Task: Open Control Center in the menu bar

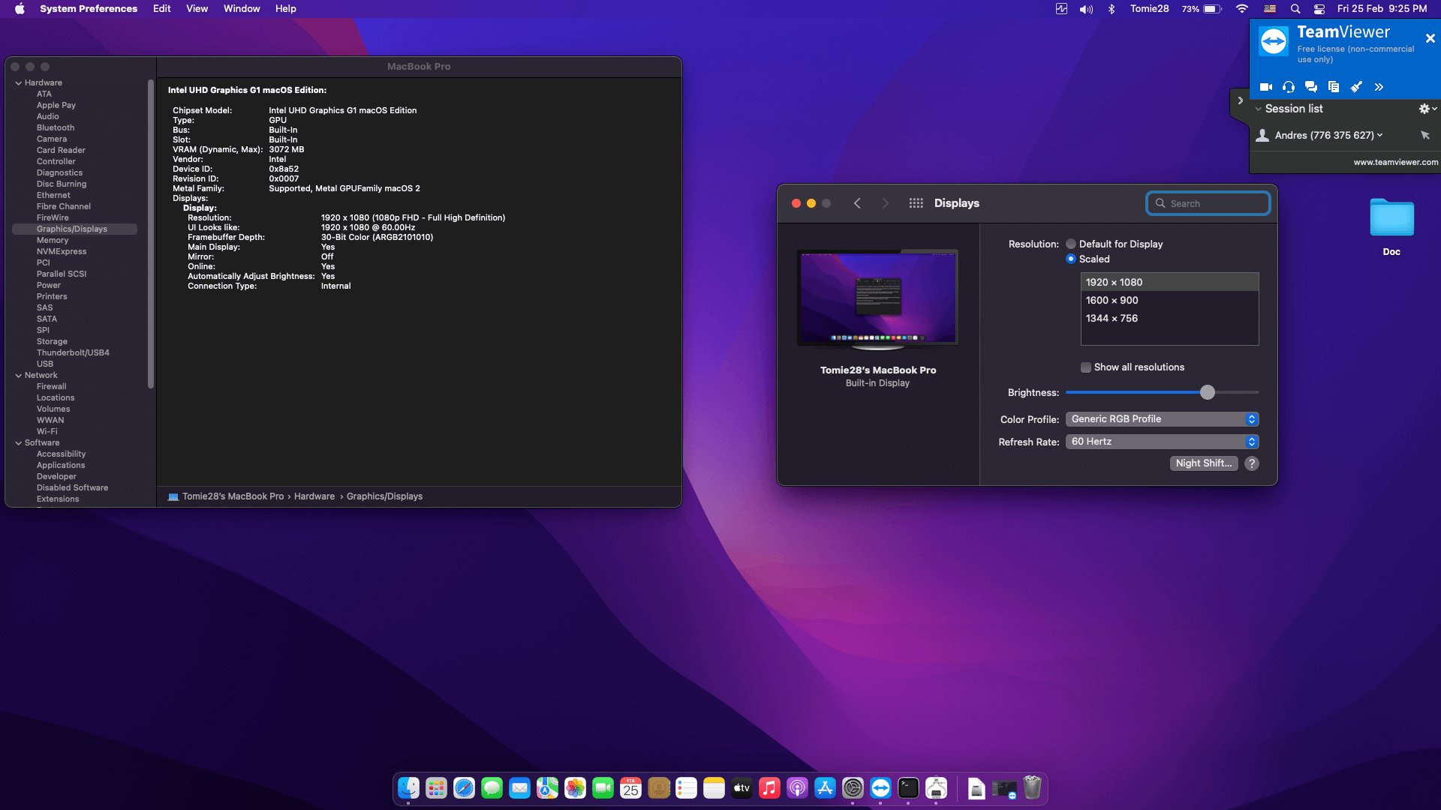Action: coord(1319,9)
